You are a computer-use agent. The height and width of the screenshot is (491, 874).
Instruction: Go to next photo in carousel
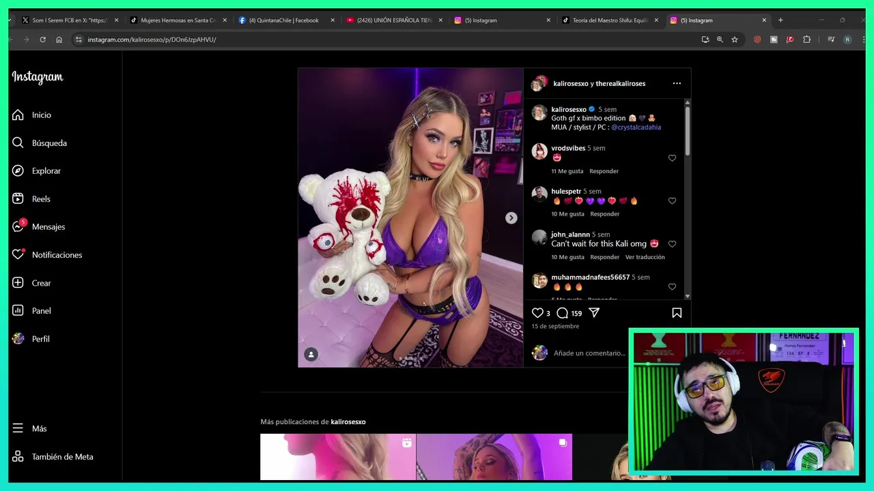511,218
